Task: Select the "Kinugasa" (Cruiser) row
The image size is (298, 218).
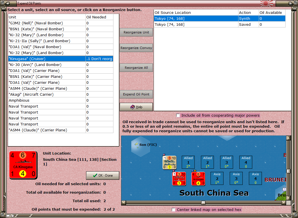Action: (x=61, y=59)
